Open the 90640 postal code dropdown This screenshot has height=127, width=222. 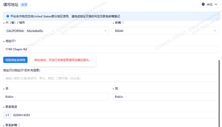pyautogui.click(x=165, y=31)
